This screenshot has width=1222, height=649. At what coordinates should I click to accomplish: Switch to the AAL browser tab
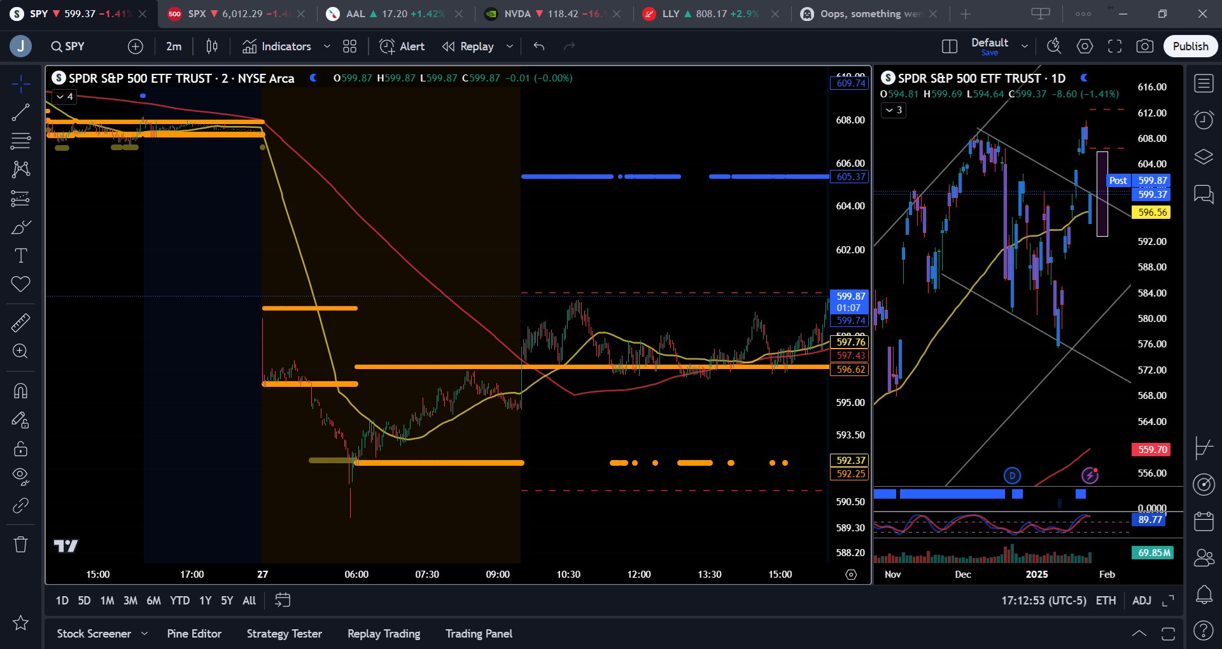[x=395, y=14]
